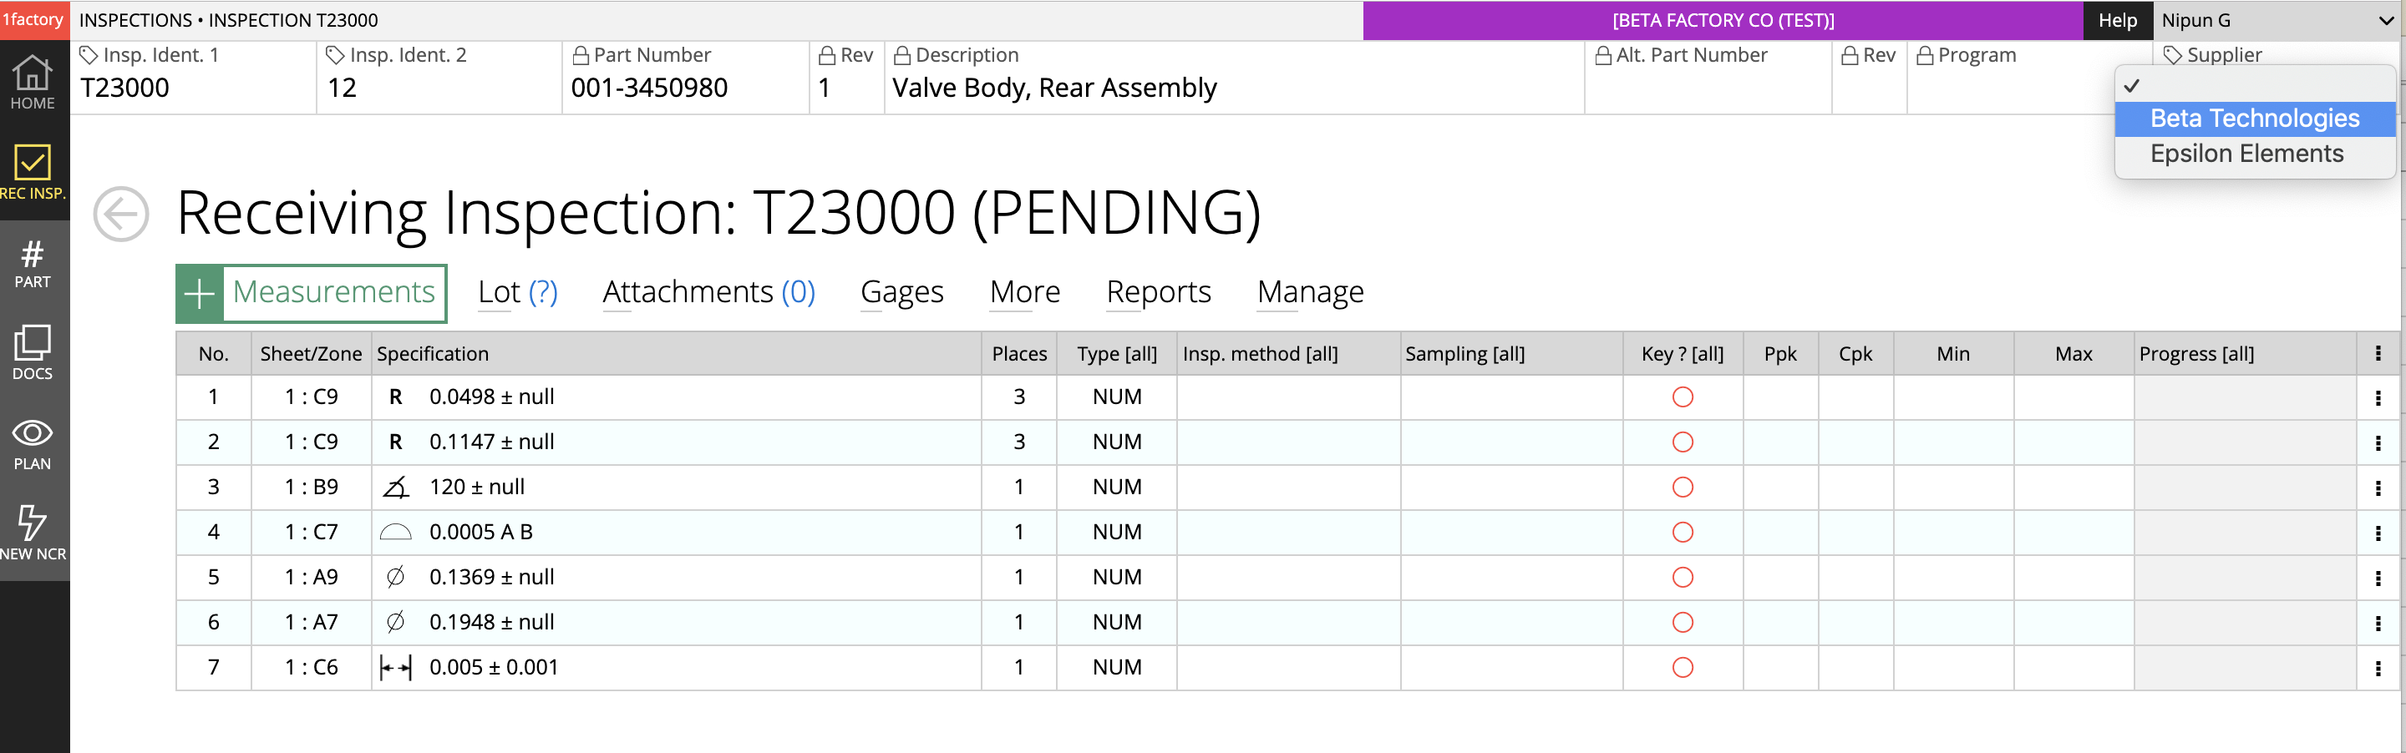Switch to the Gages tab
This screenshot has height=753, width=2406.
click(x=901, y=292)
